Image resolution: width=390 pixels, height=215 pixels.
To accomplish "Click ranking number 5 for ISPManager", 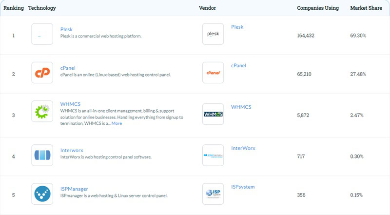I will [x=14, y=195].
